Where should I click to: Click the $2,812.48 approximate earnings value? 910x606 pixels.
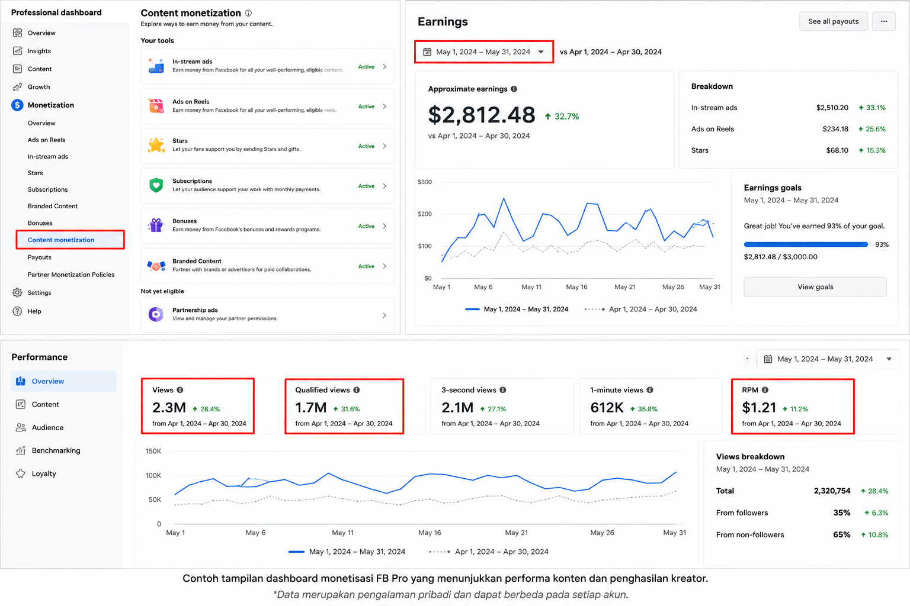tap(482, 115)
